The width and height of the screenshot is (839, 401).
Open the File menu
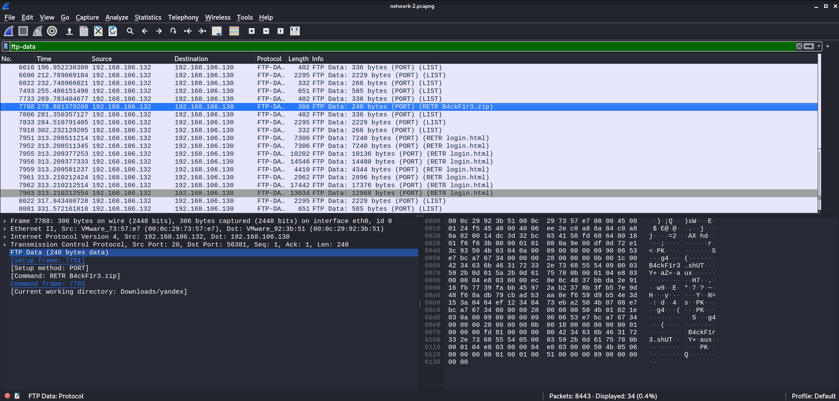10,17
